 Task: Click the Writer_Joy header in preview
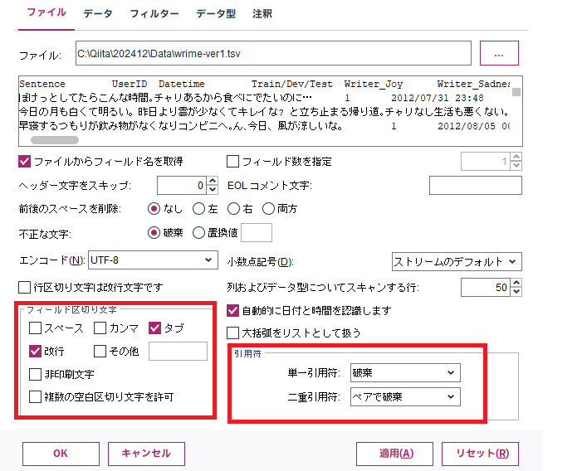click(x=374, y=84)
